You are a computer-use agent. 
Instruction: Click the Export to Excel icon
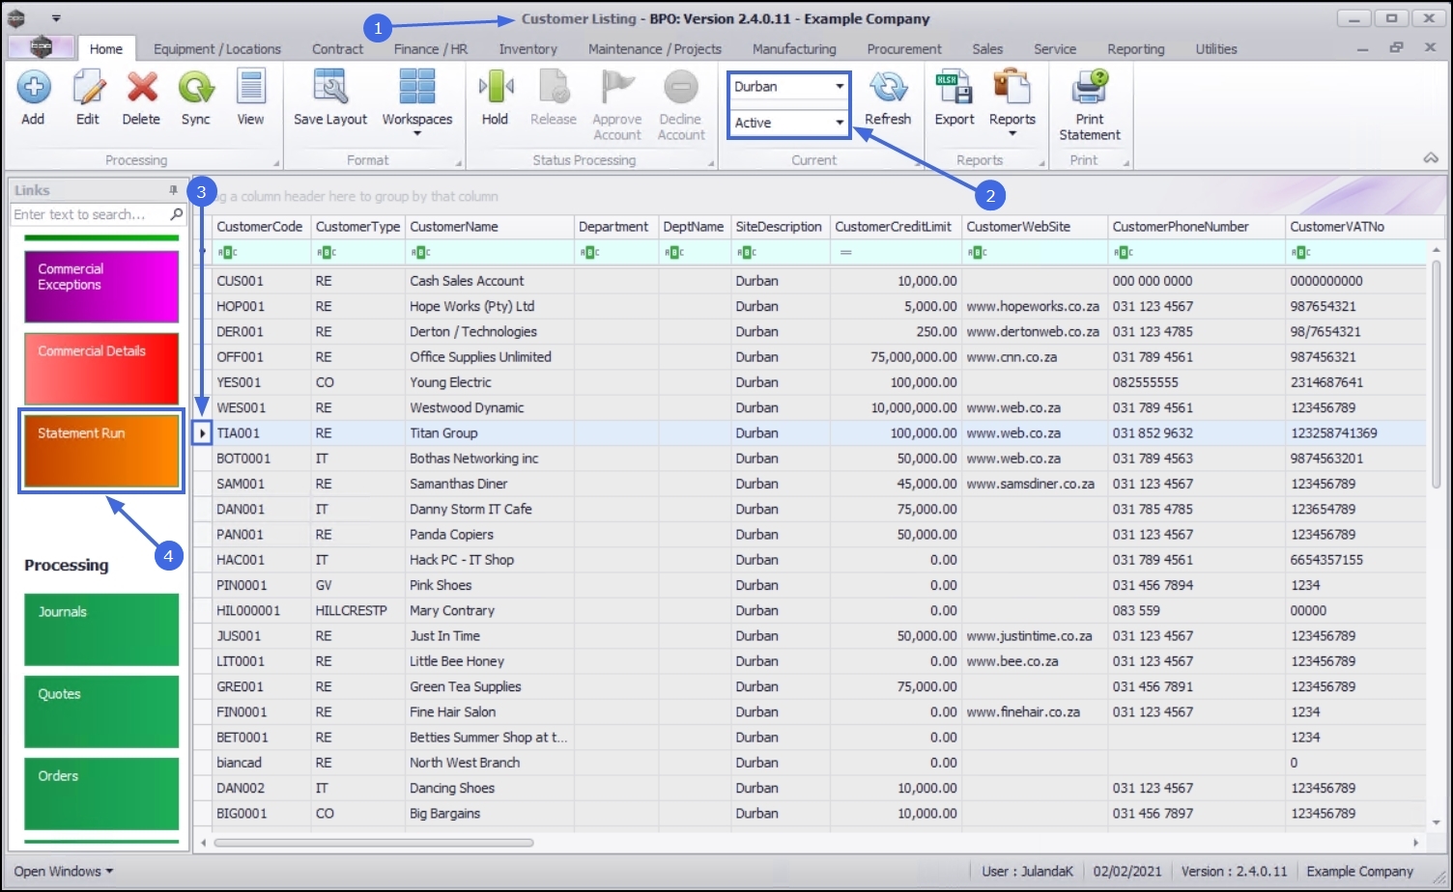click(954, 87)
